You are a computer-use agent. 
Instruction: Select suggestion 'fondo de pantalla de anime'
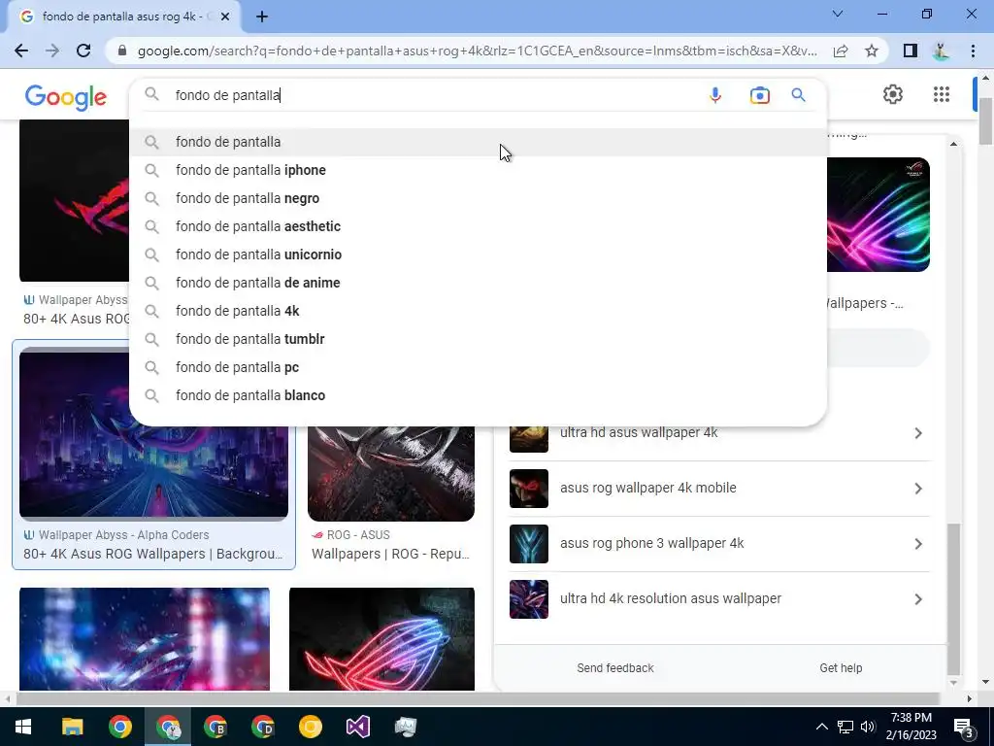tap(478, 283)
